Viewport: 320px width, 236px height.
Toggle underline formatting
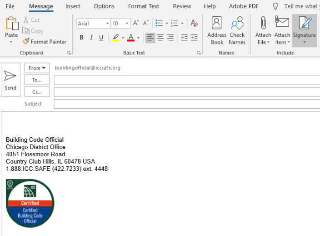(x=101, y=38)
